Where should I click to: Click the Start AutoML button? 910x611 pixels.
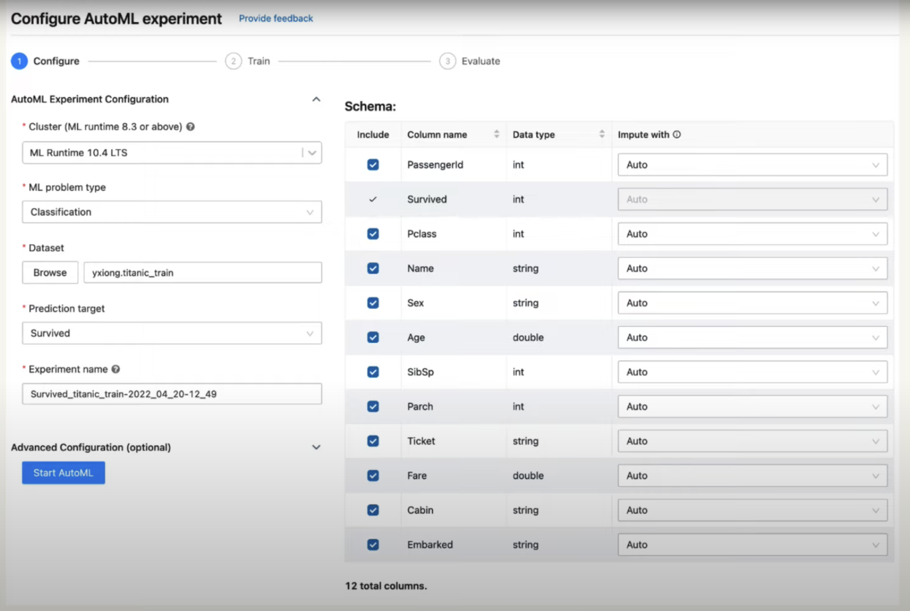click(64, 473)
